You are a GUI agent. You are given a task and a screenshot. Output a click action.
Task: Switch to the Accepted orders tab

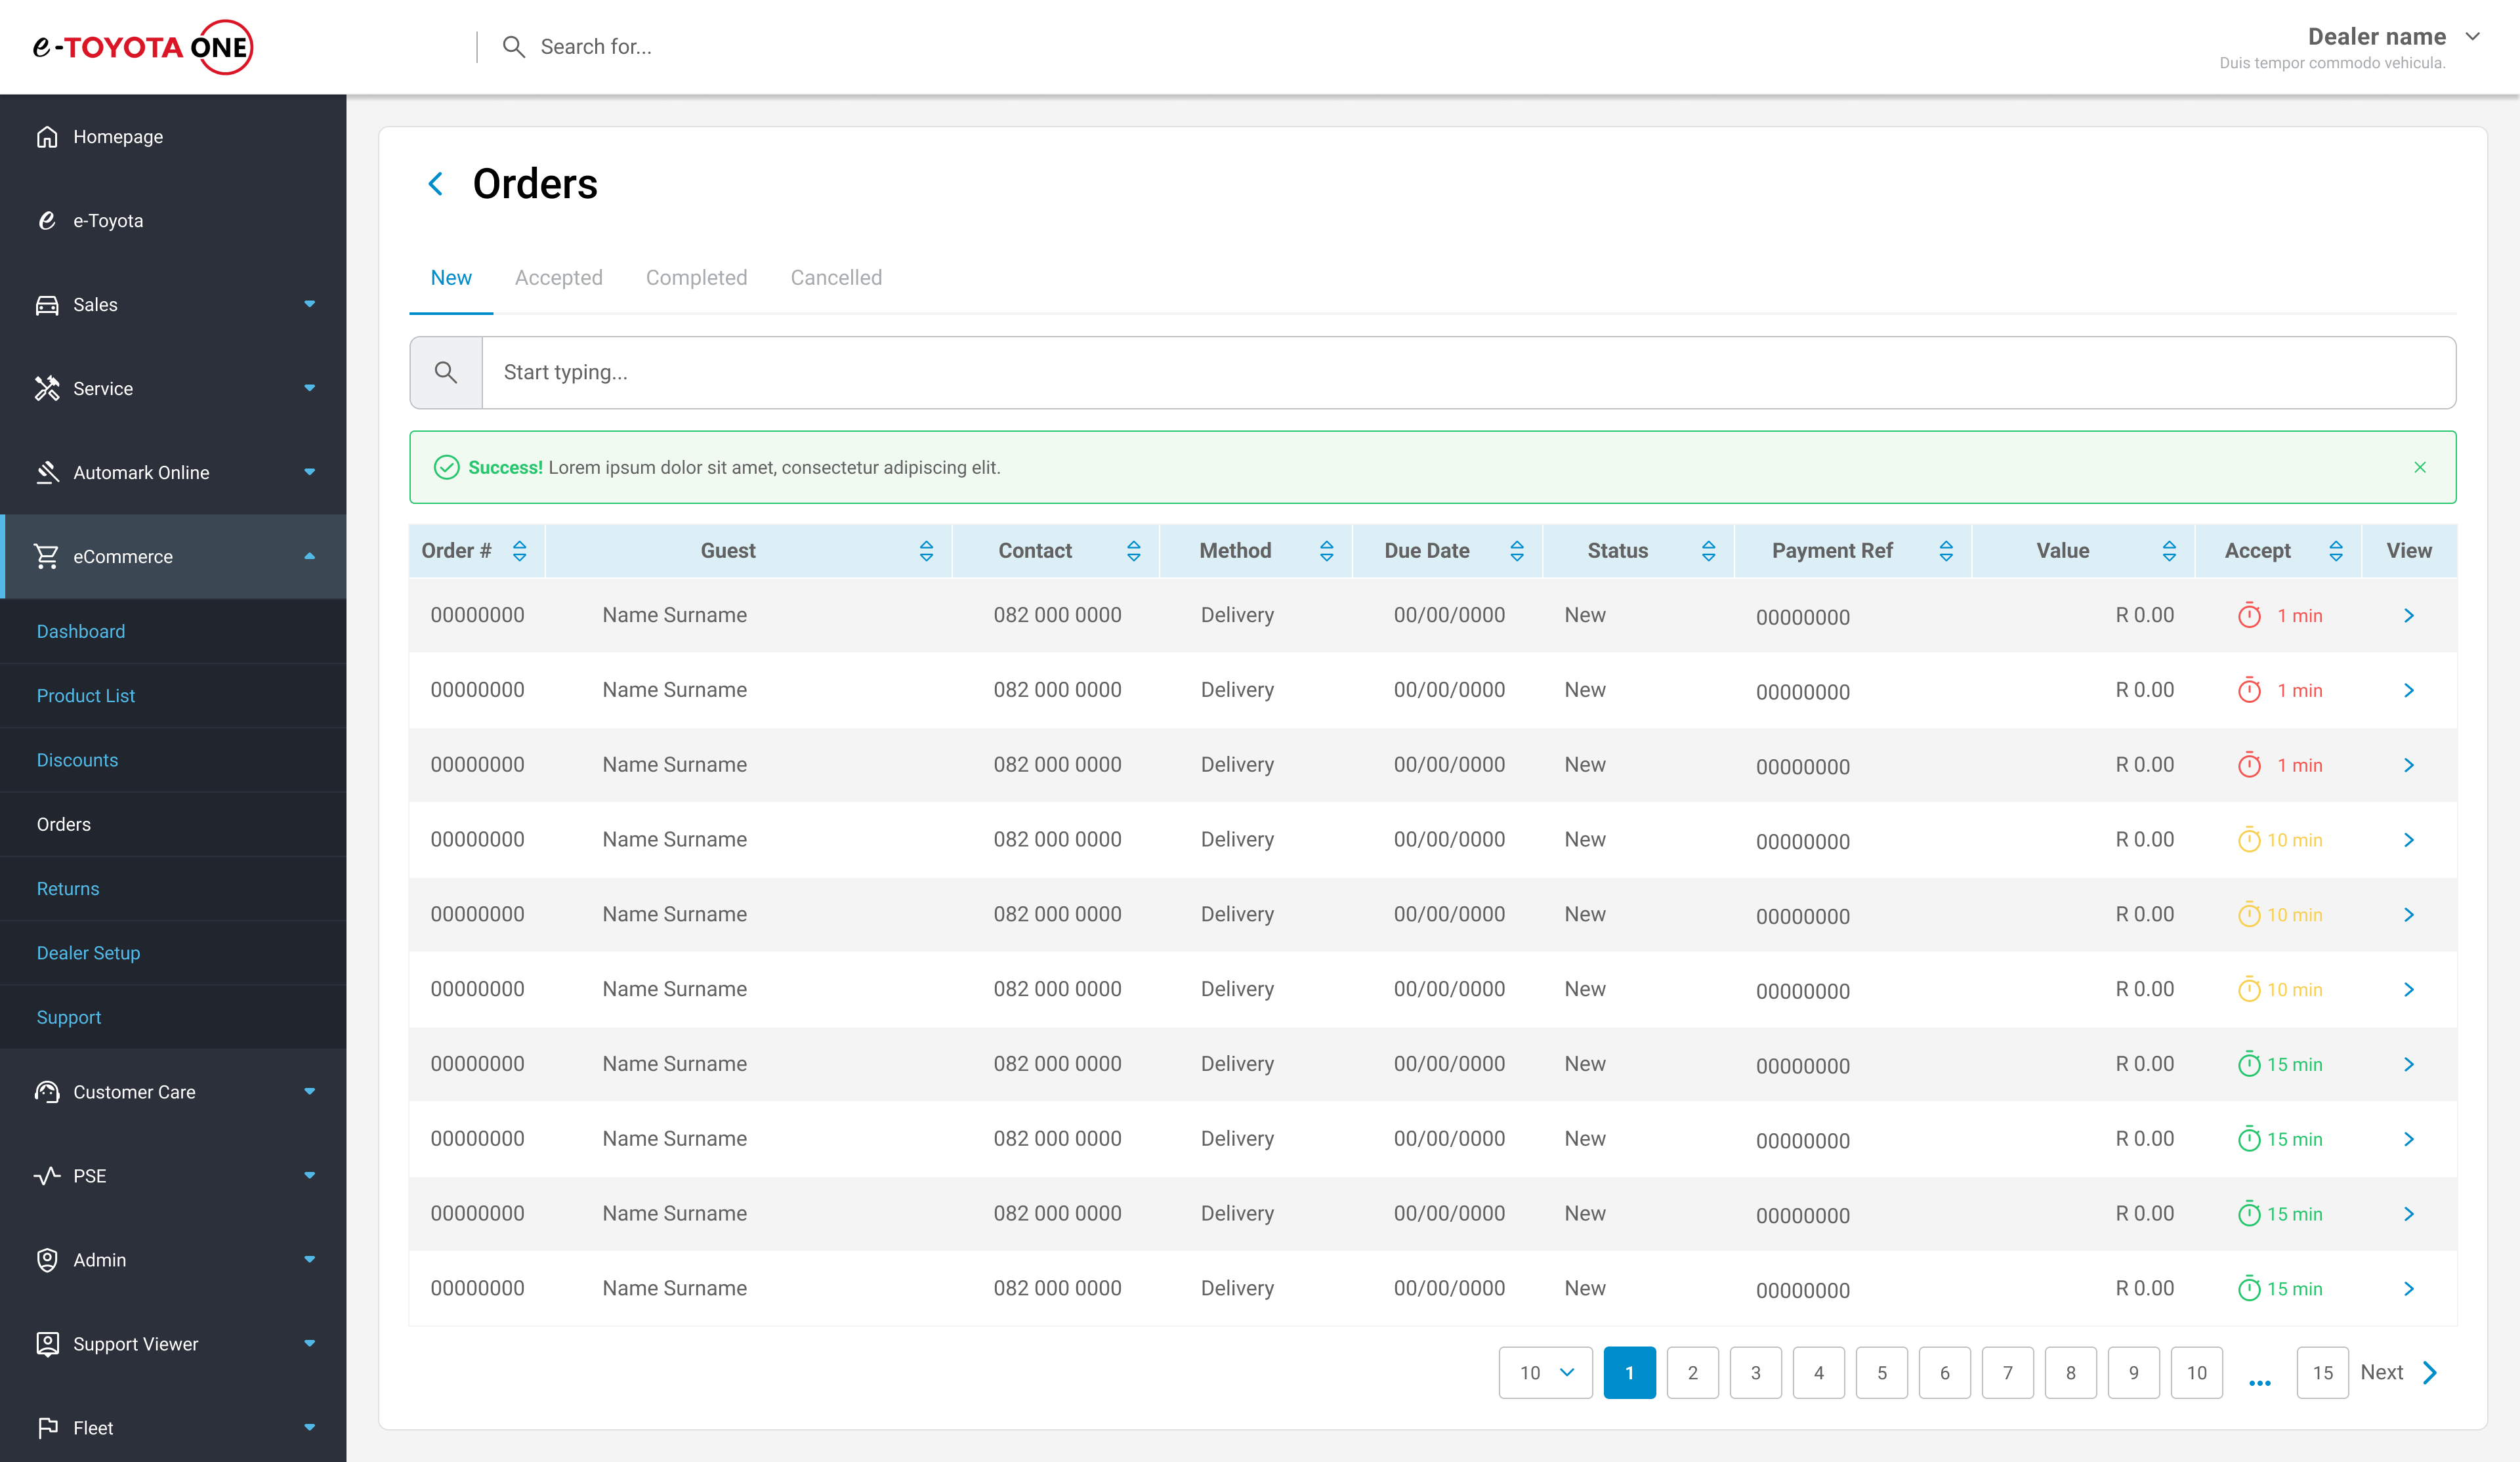point(558,278)
